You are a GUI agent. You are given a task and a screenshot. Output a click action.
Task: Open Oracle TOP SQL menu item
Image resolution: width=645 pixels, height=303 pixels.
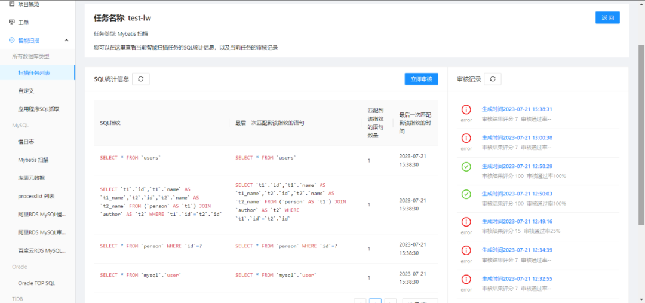pos(36,283)
